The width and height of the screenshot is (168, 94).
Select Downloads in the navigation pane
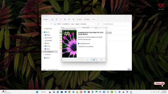[x=49, y=40]
